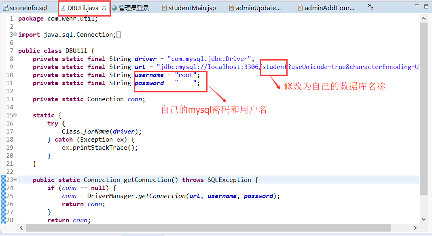Collapse the getConnection method at line 23

15,180
